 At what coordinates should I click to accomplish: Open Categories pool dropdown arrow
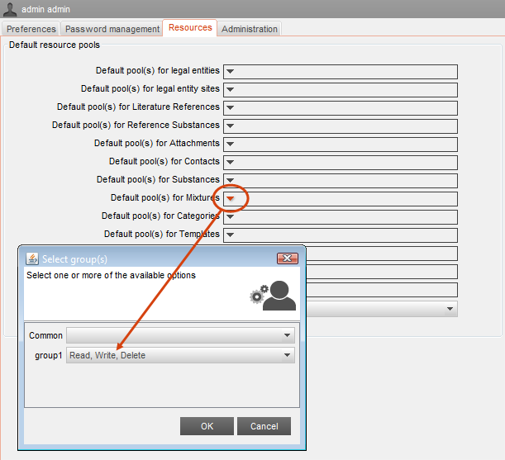click(230, 216)
